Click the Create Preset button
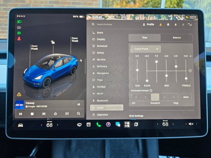Screen dimensions: 211x158 (x=146, y=49)
